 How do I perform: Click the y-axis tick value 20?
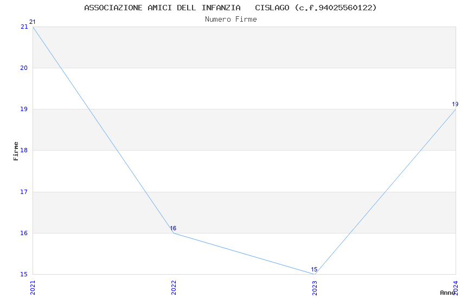(24, 68)
